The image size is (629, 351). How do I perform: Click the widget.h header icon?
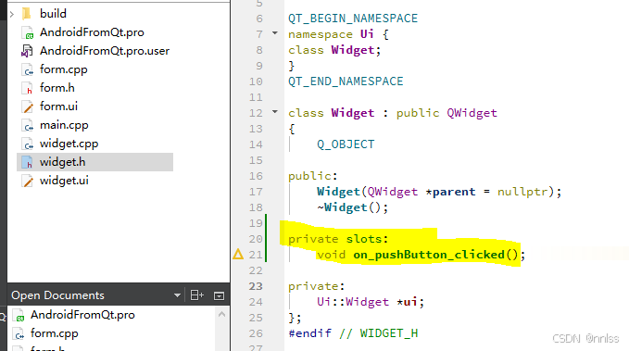27,162
